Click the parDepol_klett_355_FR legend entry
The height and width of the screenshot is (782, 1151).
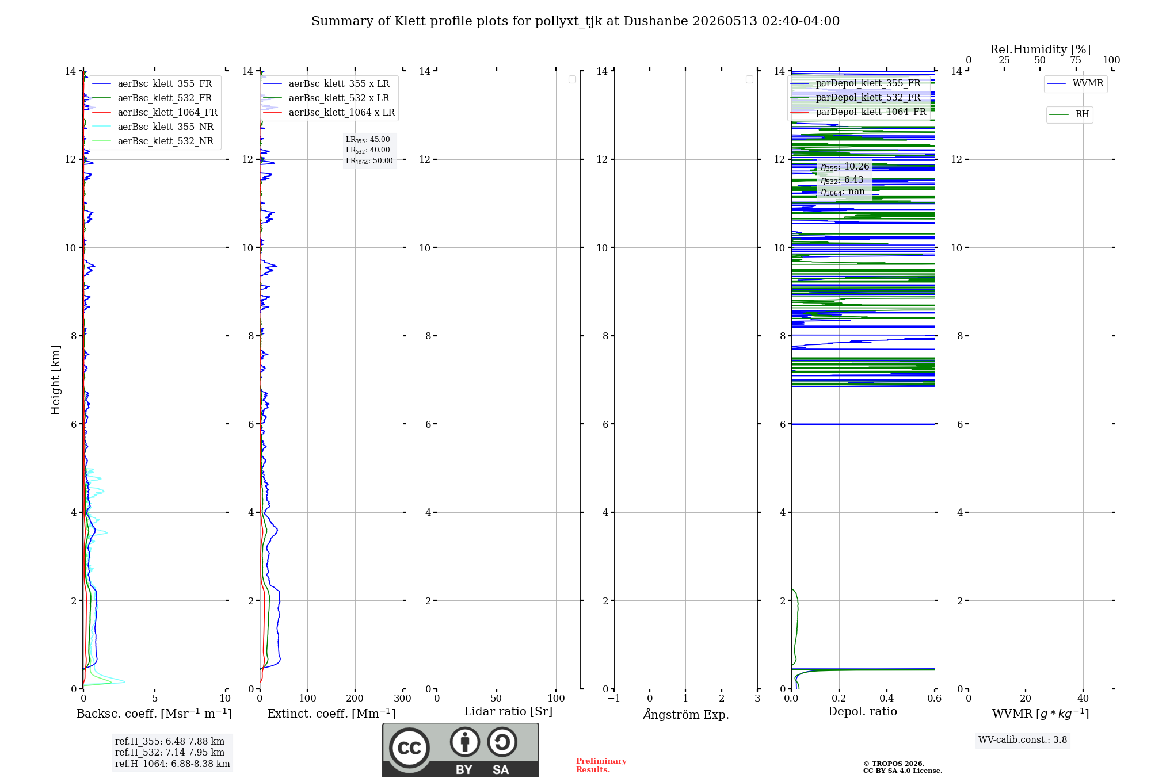point(856,83)
